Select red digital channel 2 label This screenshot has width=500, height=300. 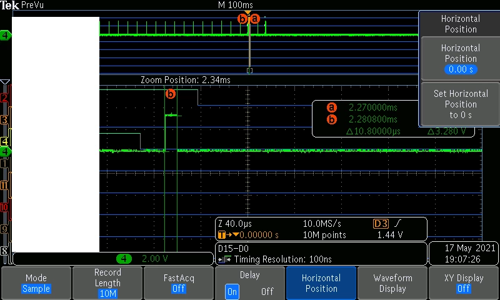coord(4,98)
